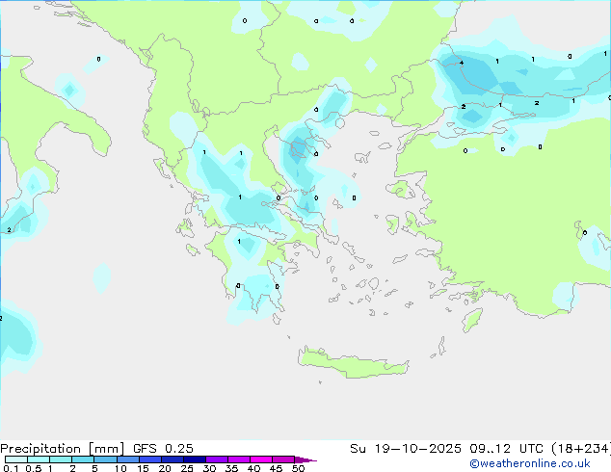
Task: Click the "Su 19-10-2025" date text
Action: [406, 449]
